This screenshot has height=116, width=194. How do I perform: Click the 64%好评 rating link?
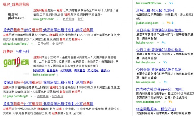click(x=58, y=44)
